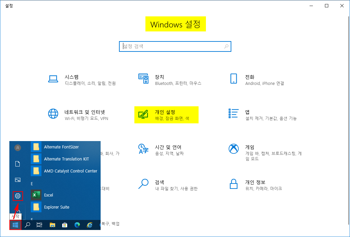350x237 pixels.
Task: Open the 장치 devices icon
Action: pyautogui.click(x=143, y=79)
